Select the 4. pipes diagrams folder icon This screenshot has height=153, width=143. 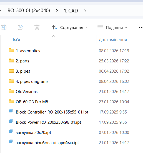point(12,81)
